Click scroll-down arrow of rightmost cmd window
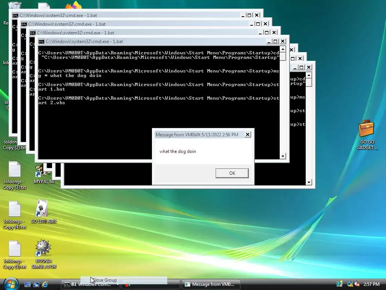 click(309, 182)
